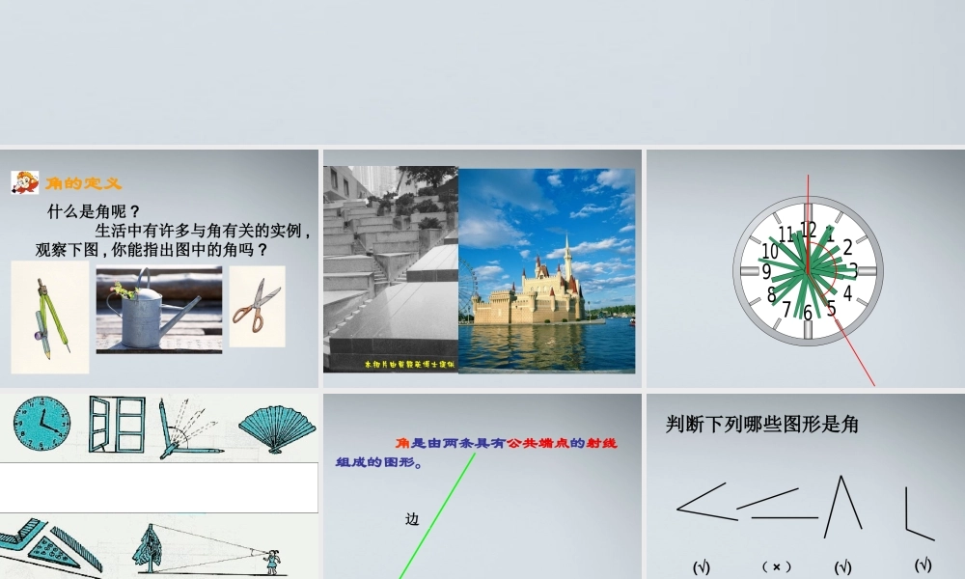The height and width of the screenshot is (579, 965).
Task: Click the label 边 near the green line
Action: (412, 519)
